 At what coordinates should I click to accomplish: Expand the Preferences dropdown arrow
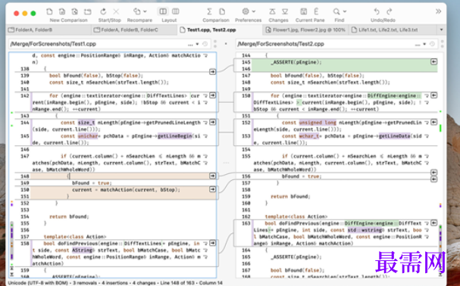[253, 11]
